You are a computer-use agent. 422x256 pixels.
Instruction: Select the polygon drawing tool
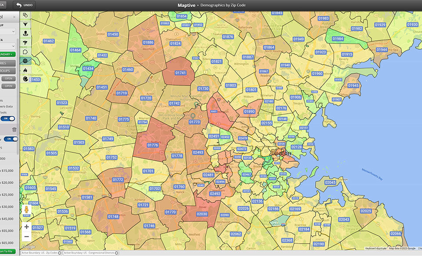pos(25,51)
